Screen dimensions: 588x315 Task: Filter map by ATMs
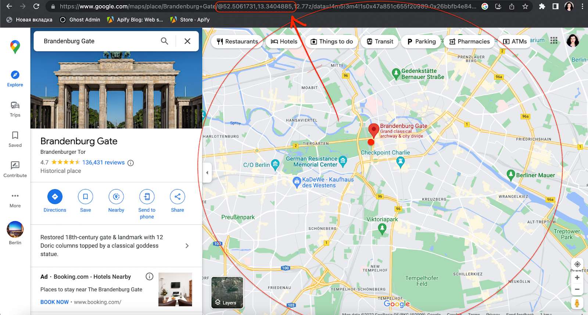point(515,41)
